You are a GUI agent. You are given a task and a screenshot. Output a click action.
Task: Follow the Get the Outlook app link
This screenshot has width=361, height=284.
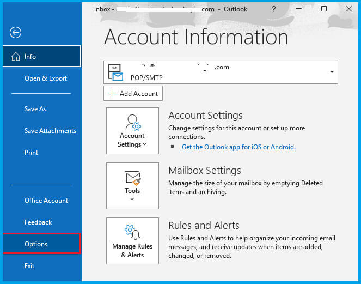[238, 147]
